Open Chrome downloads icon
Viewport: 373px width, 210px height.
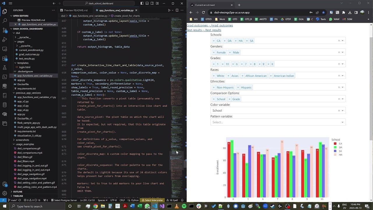coord(350,13)
